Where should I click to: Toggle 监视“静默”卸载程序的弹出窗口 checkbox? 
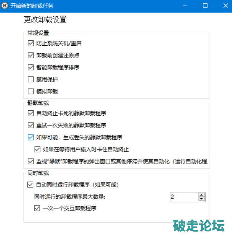pos(31,161)
